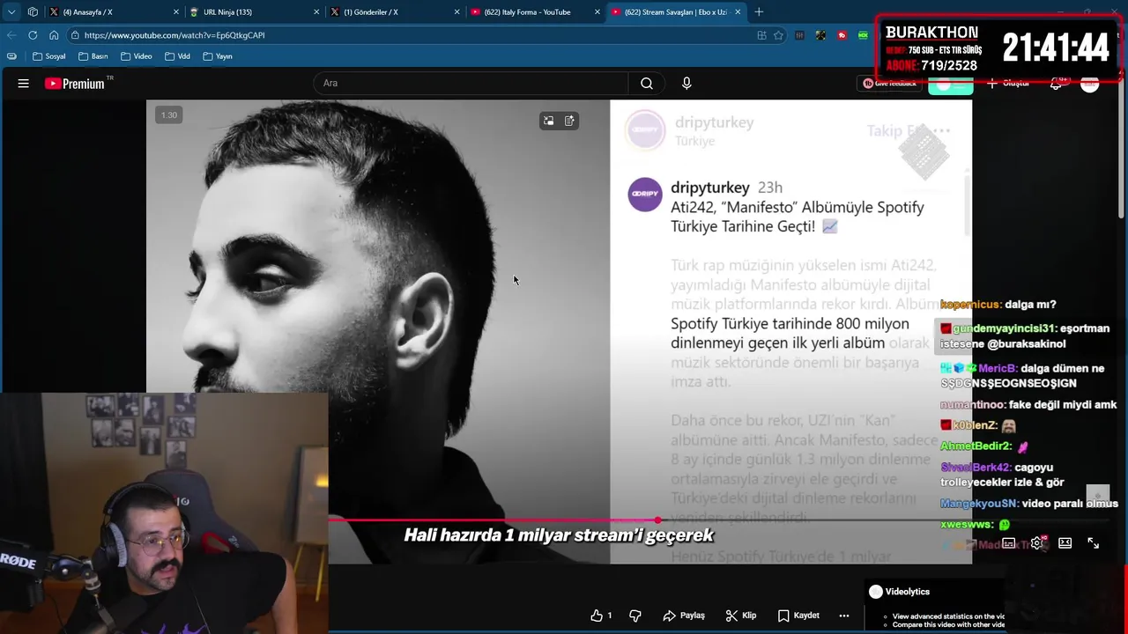Open the Videolytics panel header

(x=900, y=592)
